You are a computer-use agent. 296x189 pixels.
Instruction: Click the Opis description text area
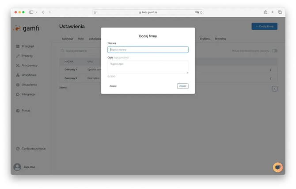(x=148, y=67)
